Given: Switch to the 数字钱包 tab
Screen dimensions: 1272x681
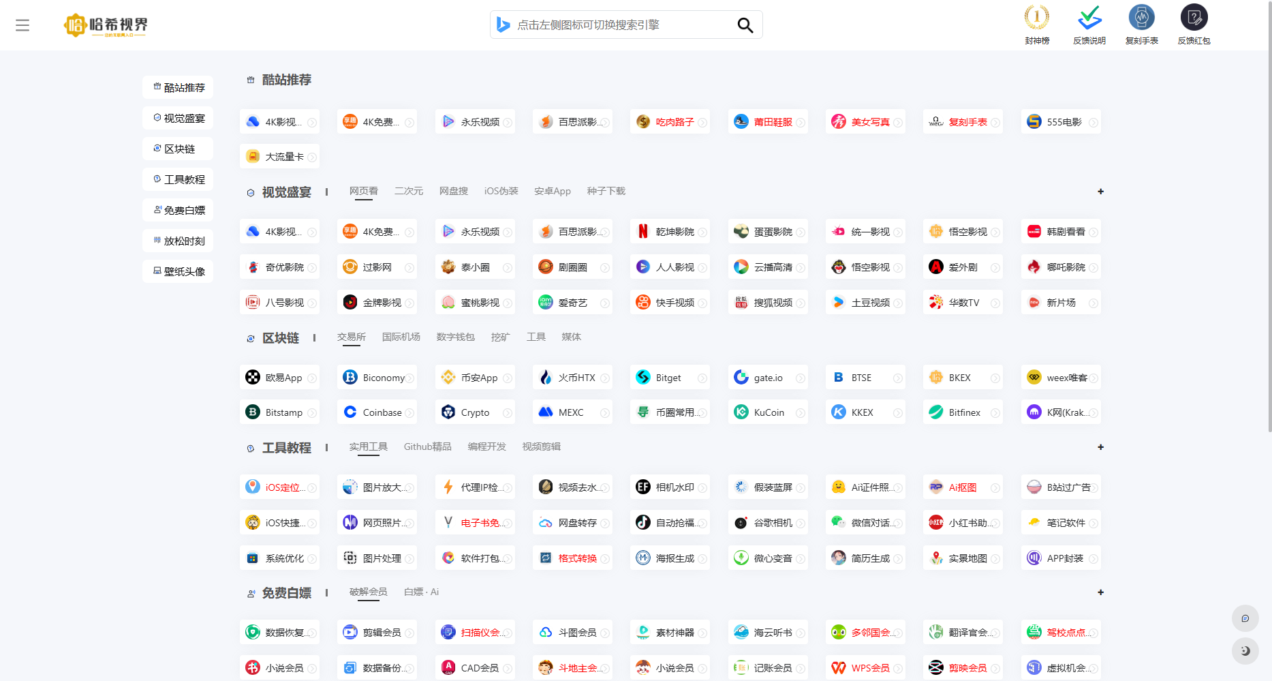Looking at the screenshot, I should 456,337.
